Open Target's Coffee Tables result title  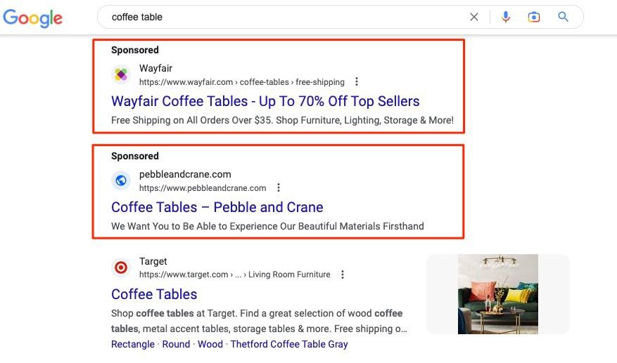click(154, 294)
